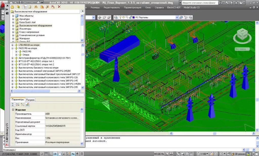Screen dimensions: 259x156
Task: Click the binoculars search icon in library toolbar
Action: (36, 7)
